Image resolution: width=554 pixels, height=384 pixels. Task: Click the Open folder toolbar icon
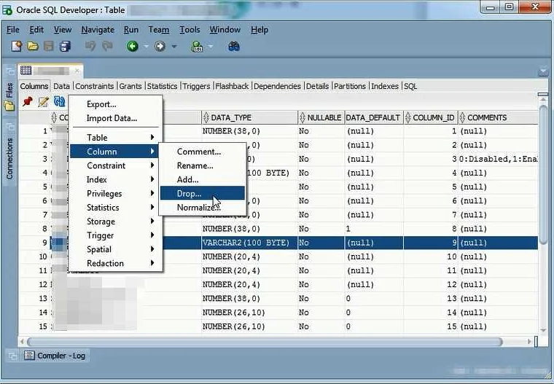tap(33, 47)
